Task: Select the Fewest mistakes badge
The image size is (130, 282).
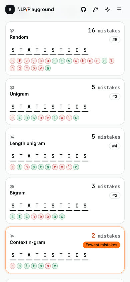Action: (x=101, y=245)
